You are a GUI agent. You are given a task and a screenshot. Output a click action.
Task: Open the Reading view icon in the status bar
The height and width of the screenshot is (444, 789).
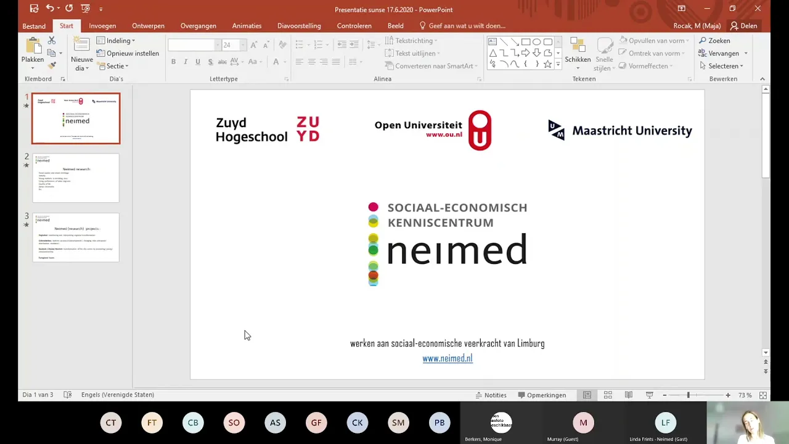click(x=628, y=395)
